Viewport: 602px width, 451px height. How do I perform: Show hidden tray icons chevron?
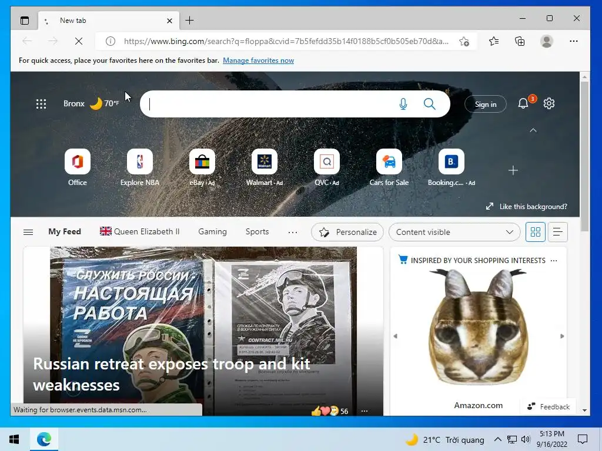click(497, 439)
